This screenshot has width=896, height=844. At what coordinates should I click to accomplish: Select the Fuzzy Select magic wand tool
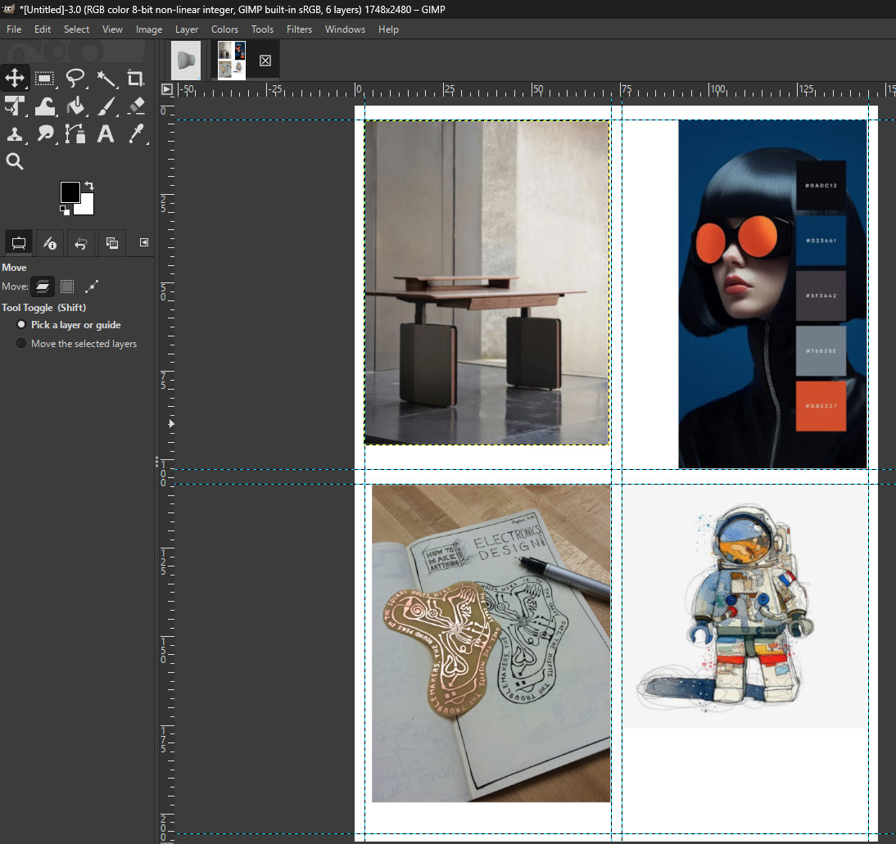(x=106, y=79)
